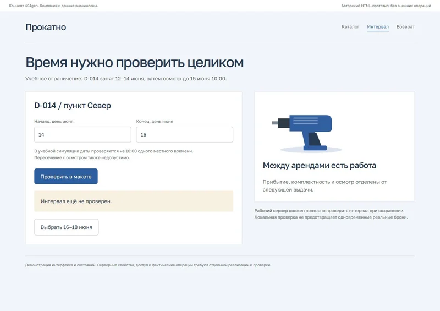Click the Конец, день июня label
Viewport: 440px width, 311px height.
point(155,121)
